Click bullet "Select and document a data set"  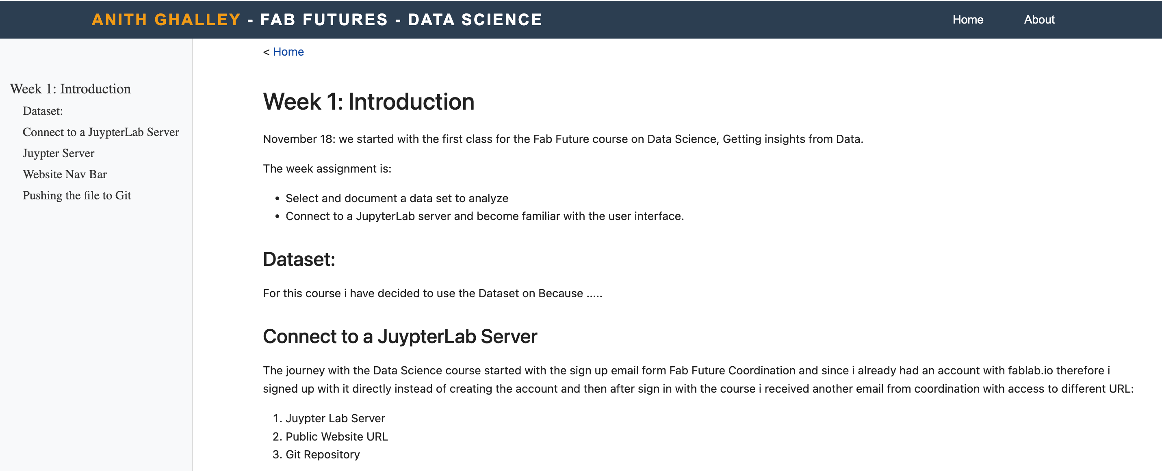pos(397,198)
